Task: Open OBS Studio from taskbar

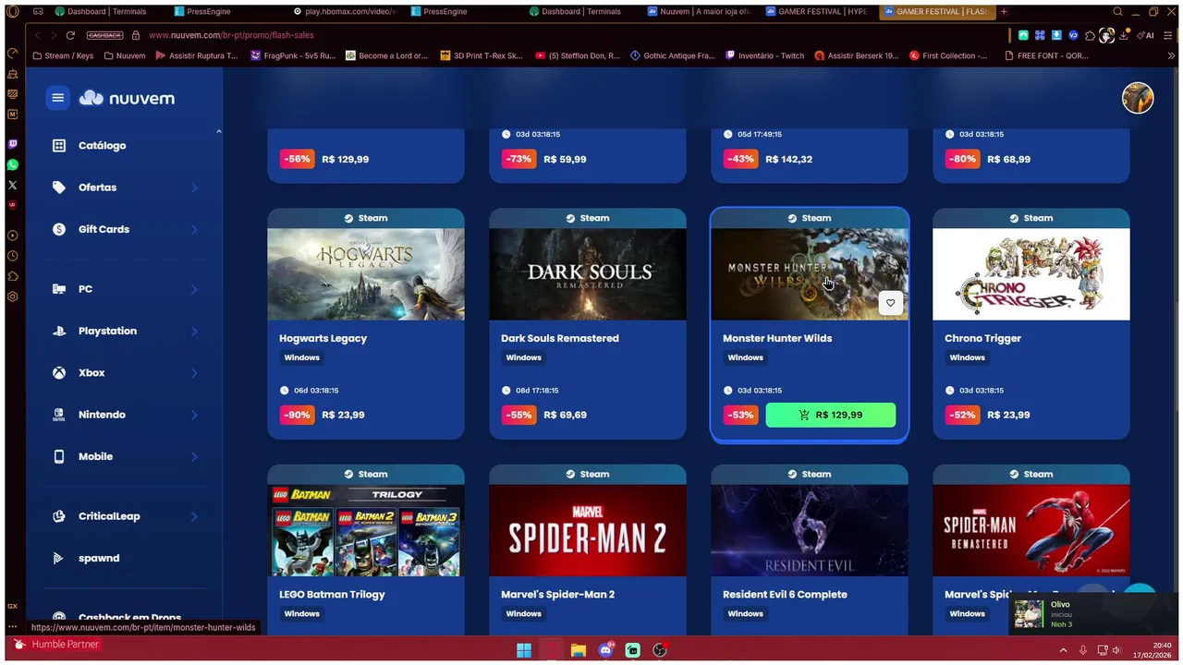Action: (660, 650)
